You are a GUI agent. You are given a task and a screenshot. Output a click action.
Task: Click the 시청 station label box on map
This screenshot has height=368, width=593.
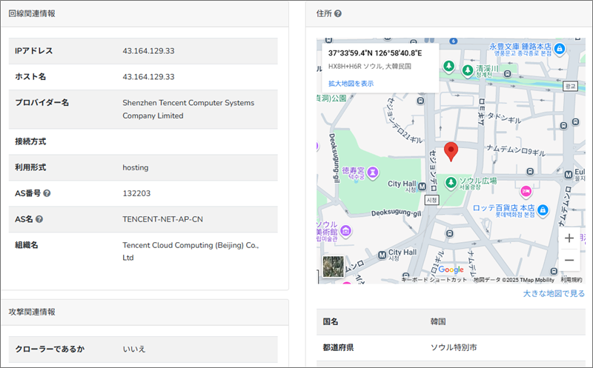[431, 199]
